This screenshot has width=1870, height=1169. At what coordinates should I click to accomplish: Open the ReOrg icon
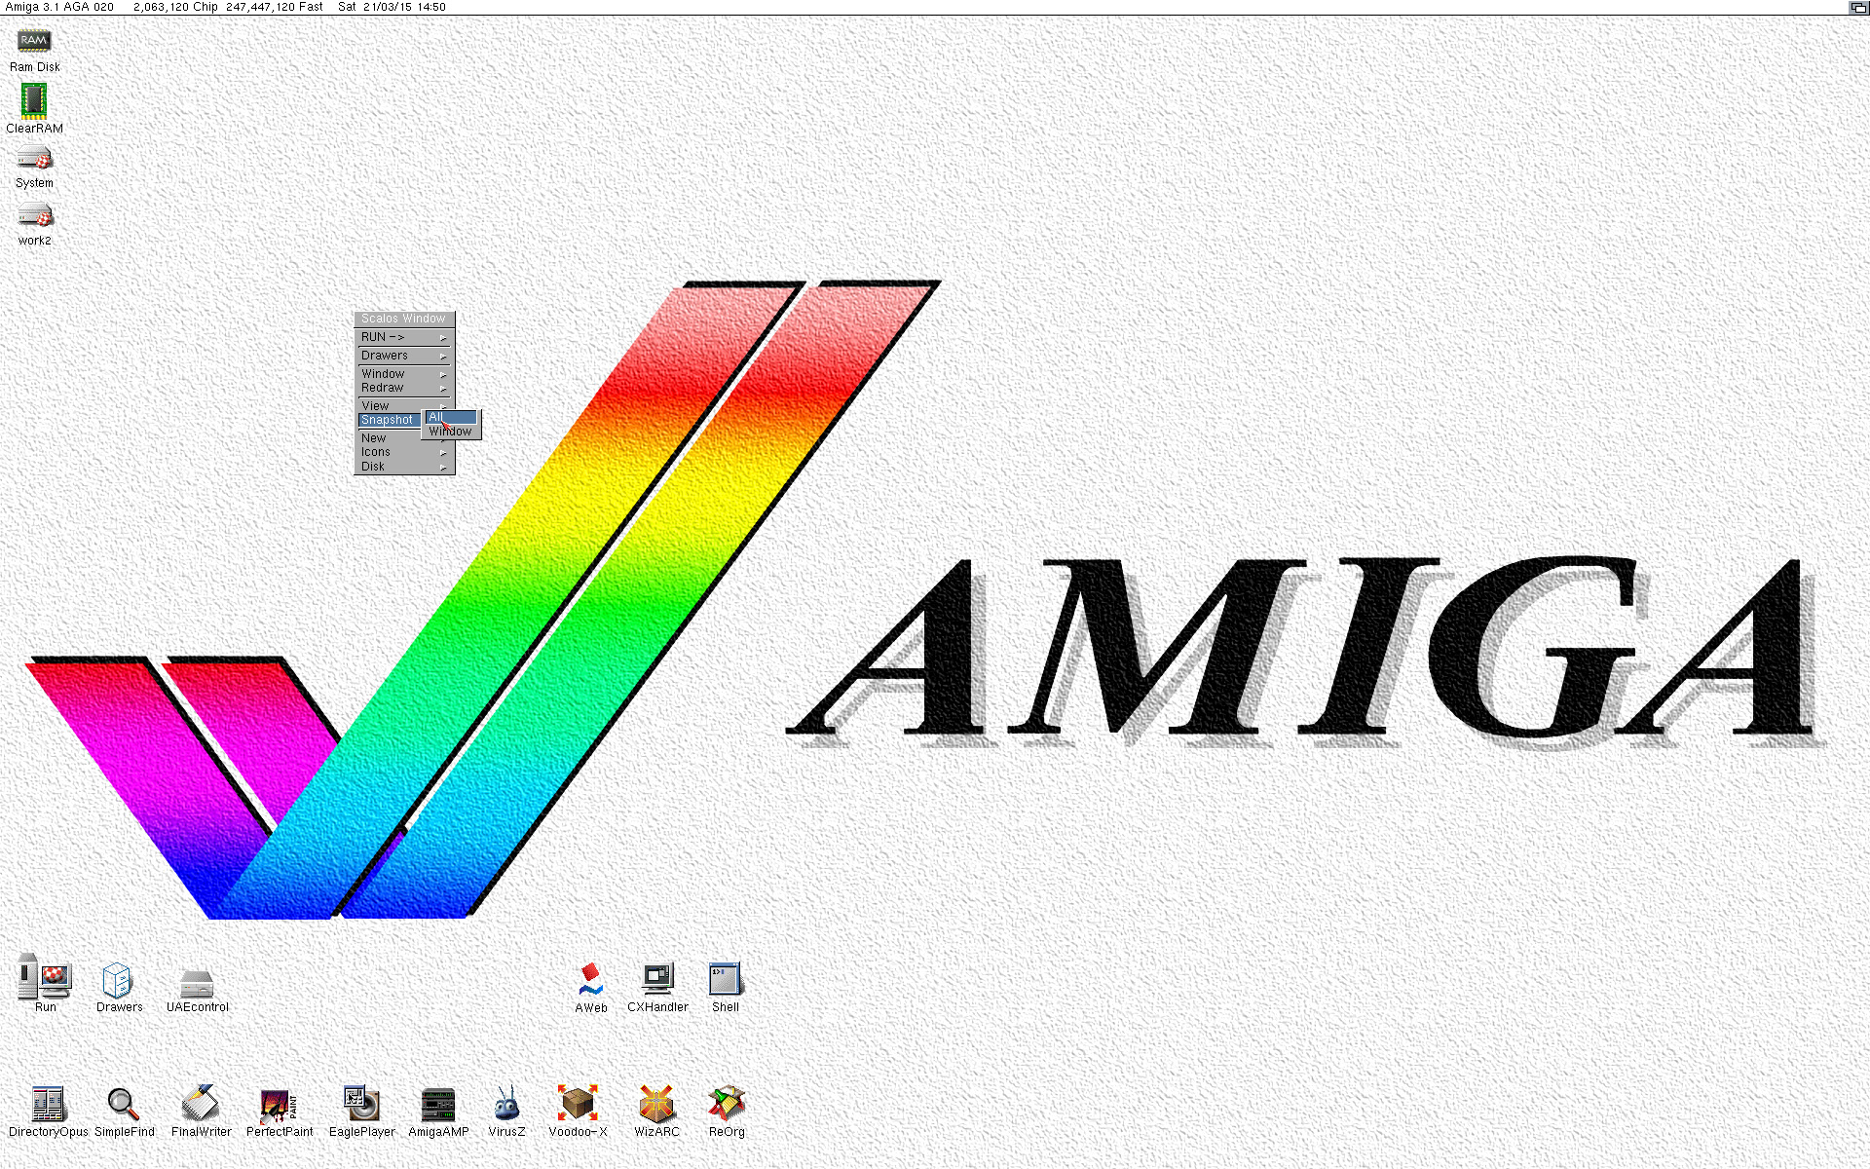point(727,1105)
